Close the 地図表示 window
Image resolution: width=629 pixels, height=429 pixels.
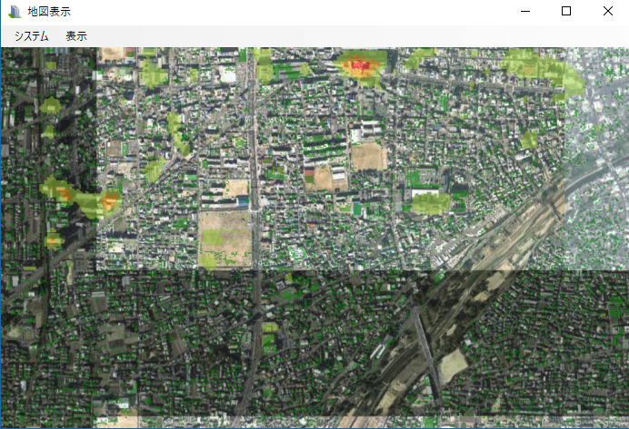[607, 12]
